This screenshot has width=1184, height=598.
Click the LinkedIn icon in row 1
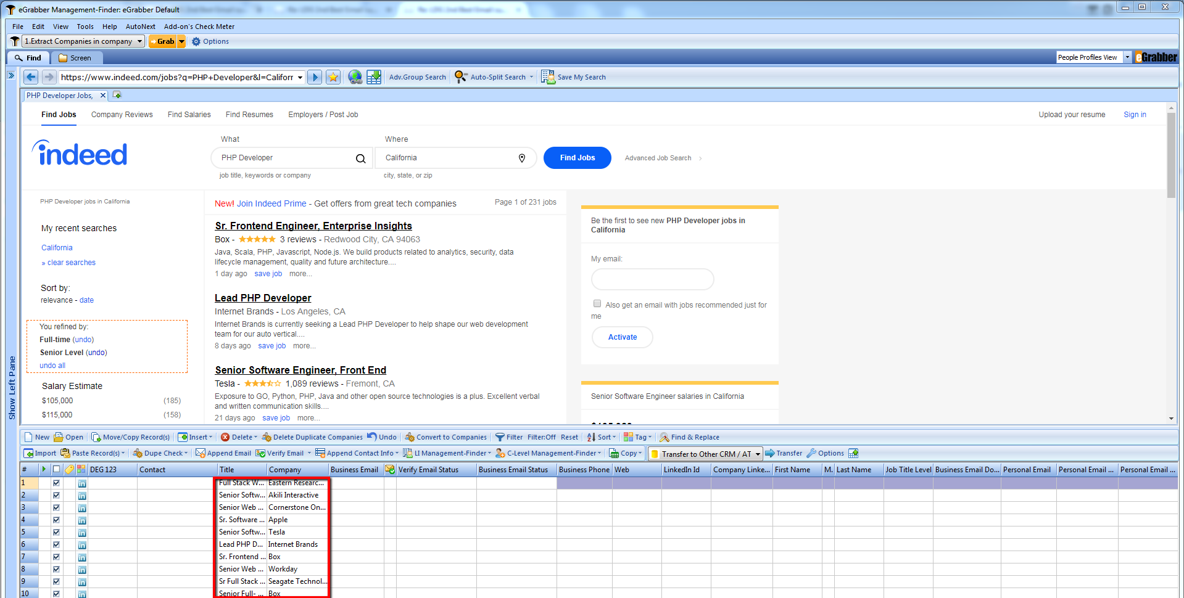82,483
